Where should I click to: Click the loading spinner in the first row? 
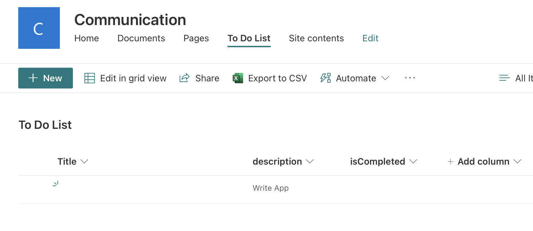[x=56, y=184]
